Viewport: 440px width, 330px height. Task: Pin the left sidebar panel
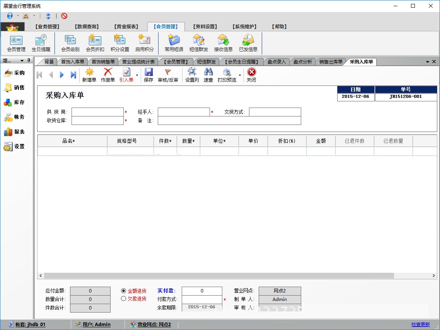pyautogui.click(x=29, y=61)
